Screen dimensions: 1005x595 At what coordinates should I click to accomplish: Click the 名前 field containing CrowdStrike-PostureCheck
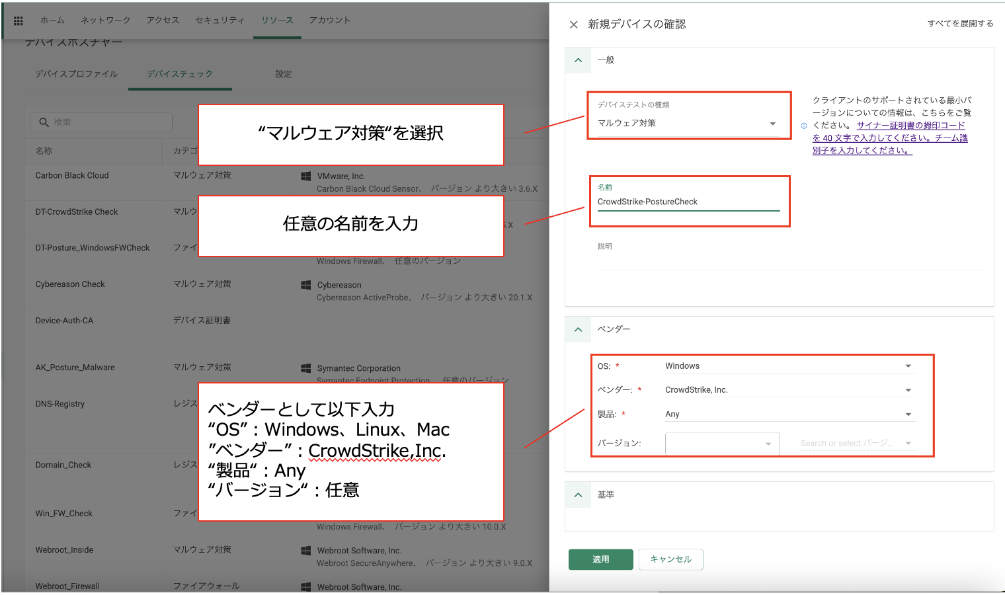point(688,202)
